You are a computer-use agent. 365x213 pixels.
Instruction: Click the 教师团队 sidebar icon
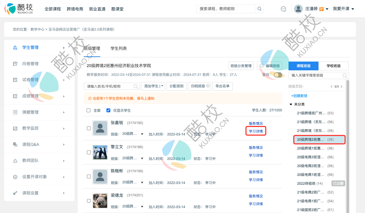15,161
